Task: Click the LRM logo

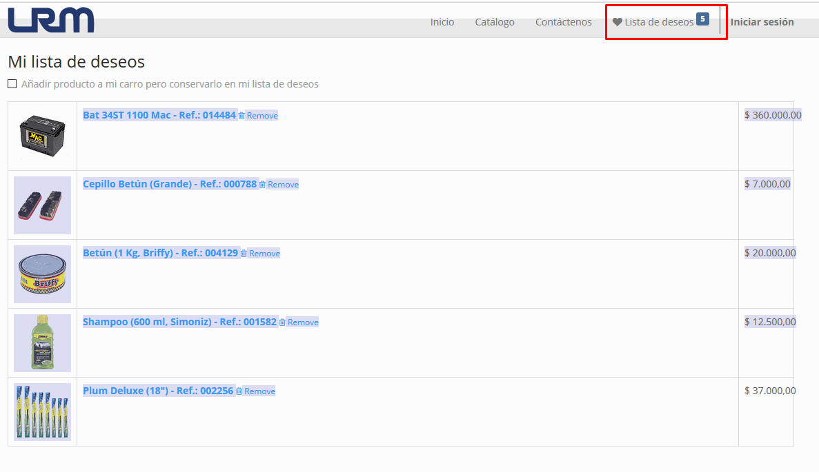Action: [x=51, y=21]
